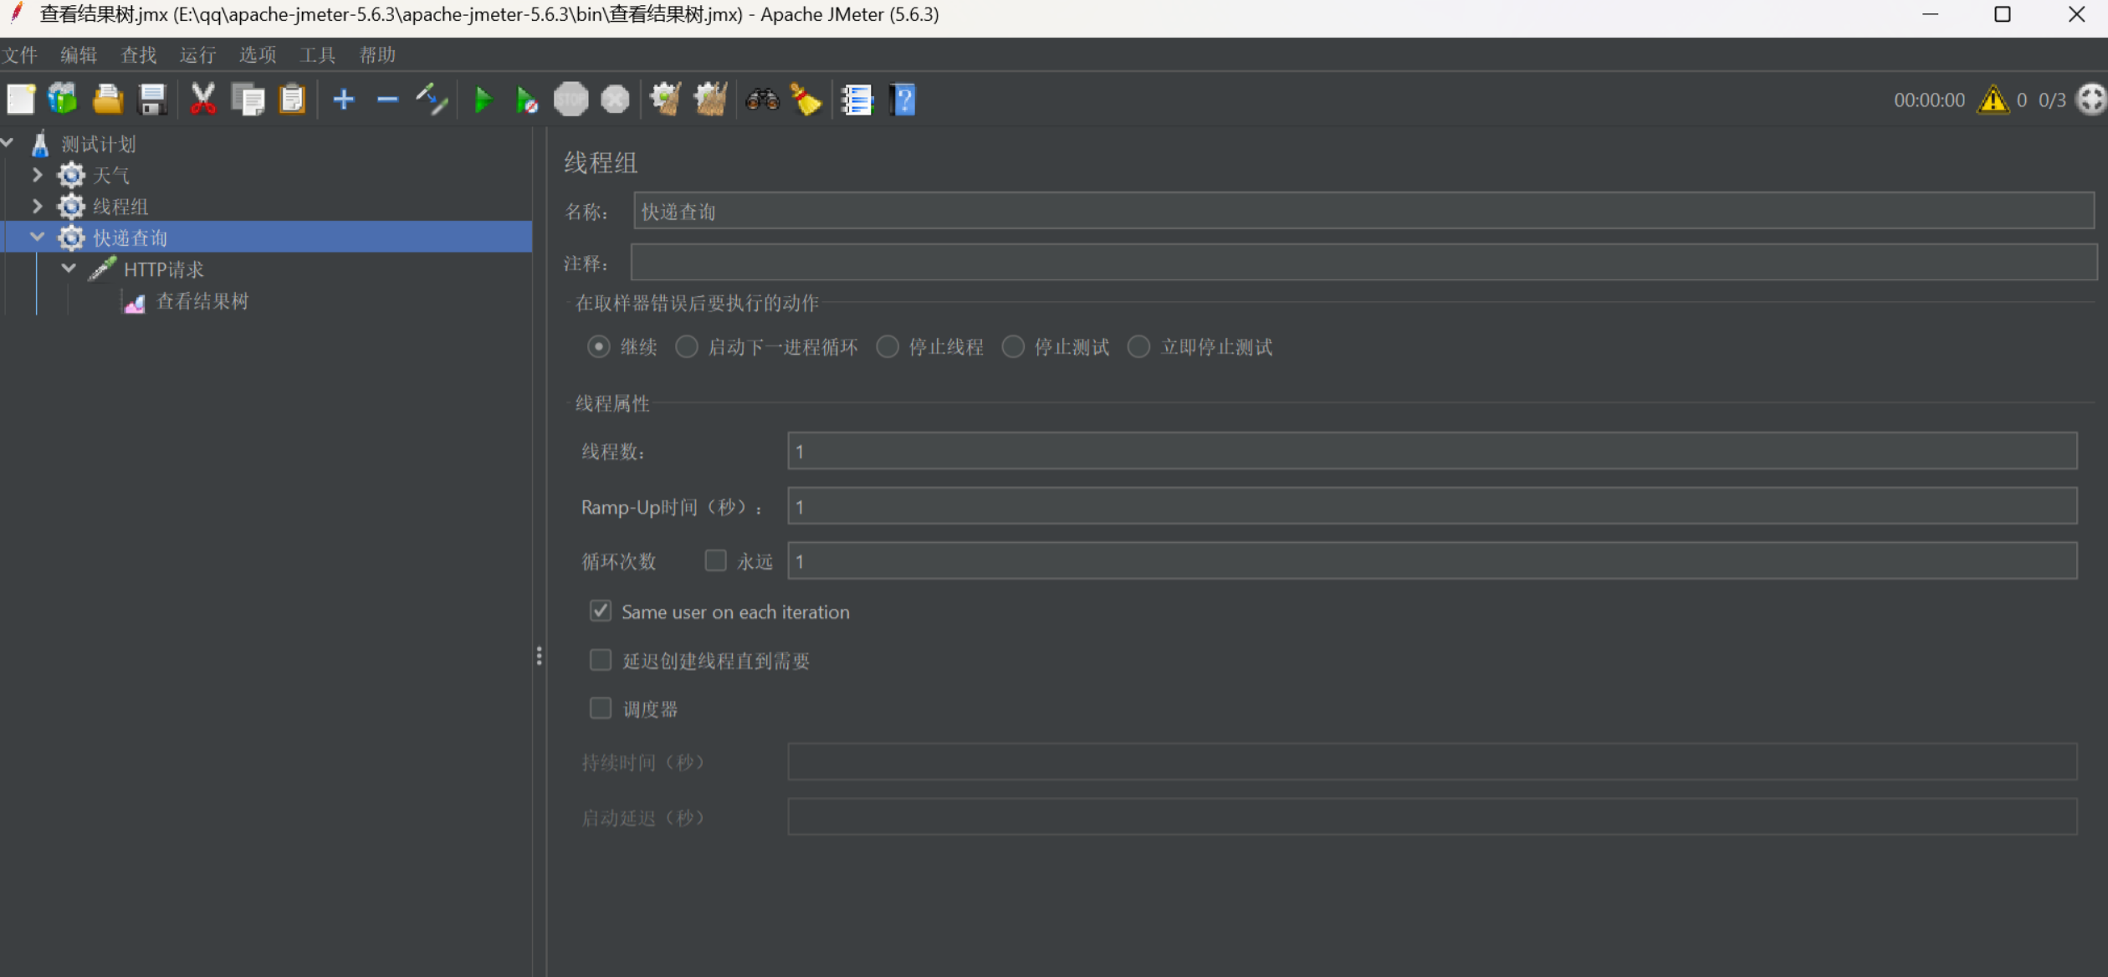Open the 运行 menu
2108x977 pixels.
[197, 55]
